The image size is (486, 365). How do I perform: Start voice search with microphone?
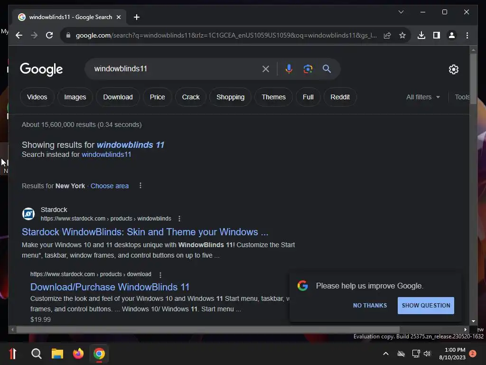(x=289, y=69)
